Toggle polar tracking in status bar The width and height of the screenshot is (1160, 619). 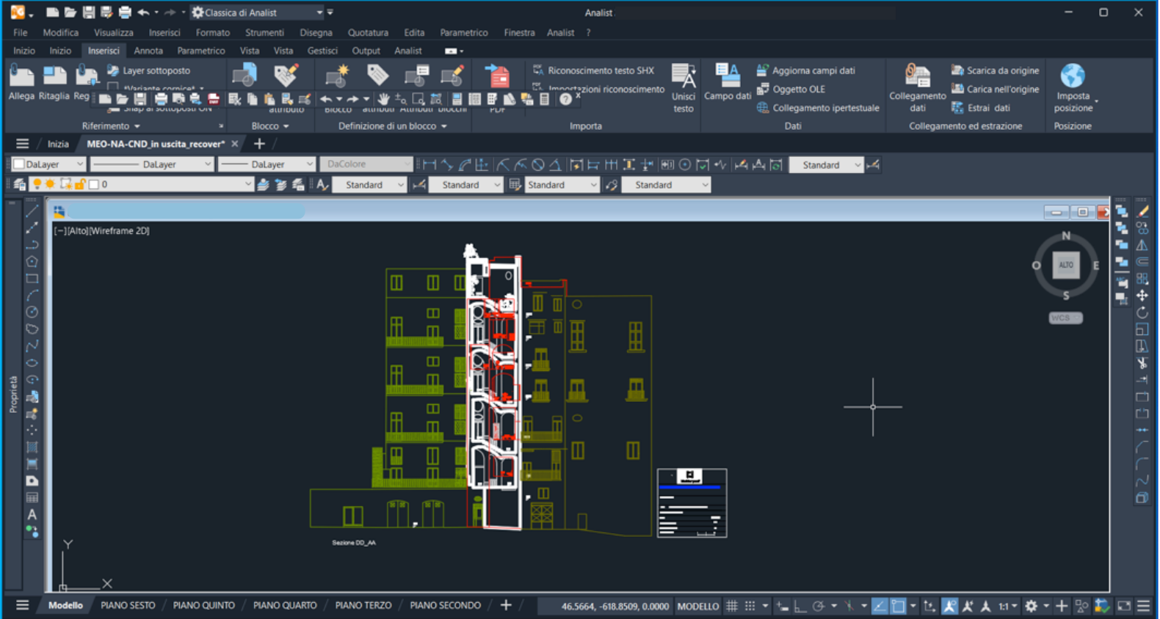tap(818, 606)
